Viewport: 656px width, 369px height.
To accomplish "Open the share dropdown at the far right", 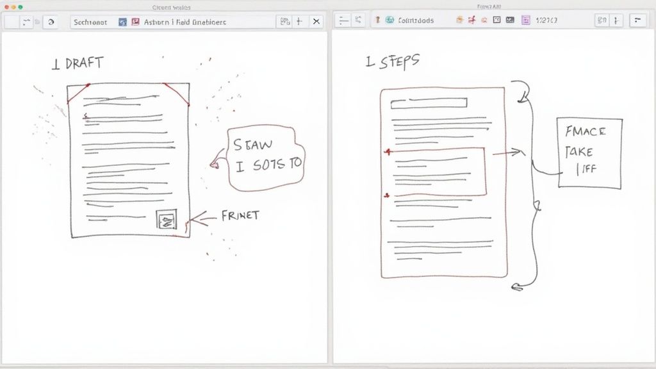I will [637, 20].
